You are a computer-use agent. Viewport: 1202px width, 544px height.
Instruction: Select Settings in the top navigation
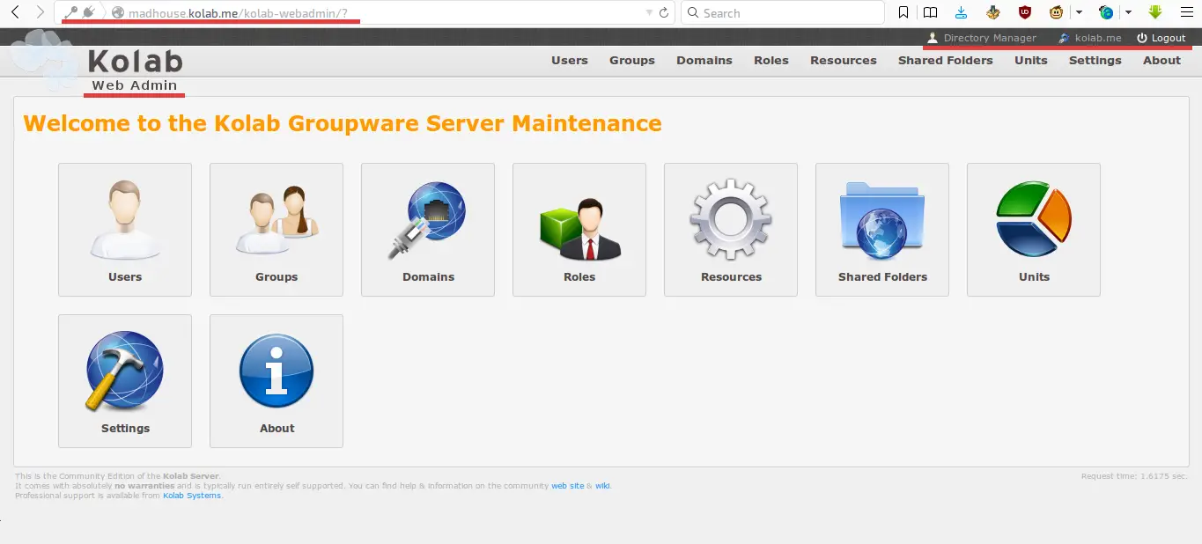(1095, 60)
